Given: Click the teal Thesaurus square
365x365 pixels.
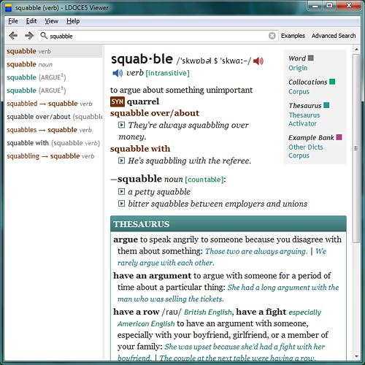Looking at the screenshot, I should coord(326,105).
